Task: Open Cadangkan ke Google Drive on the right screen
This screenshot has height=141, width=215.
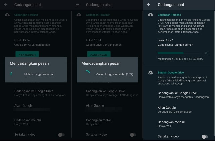Action: click(x=183, y=95)
